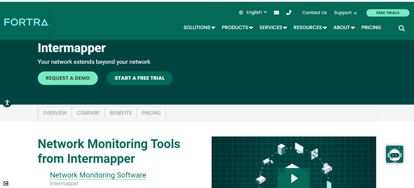Viewport: 414px width, 188px height.
Task: Select the OVERVIEW tab
Action: 55,113
